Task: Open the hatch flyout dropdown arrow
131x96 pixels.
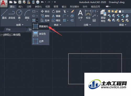Action: pyautogui.click(x=37, y=20)
